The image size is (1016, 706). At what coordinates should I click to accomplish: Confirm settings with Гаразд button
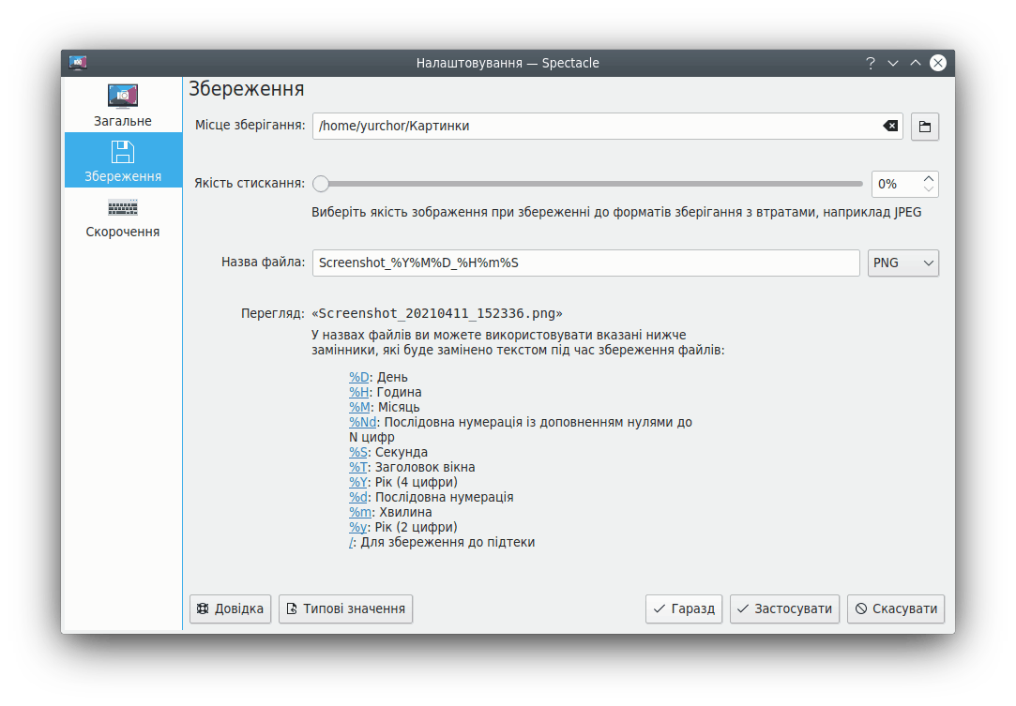coord(683,608)
